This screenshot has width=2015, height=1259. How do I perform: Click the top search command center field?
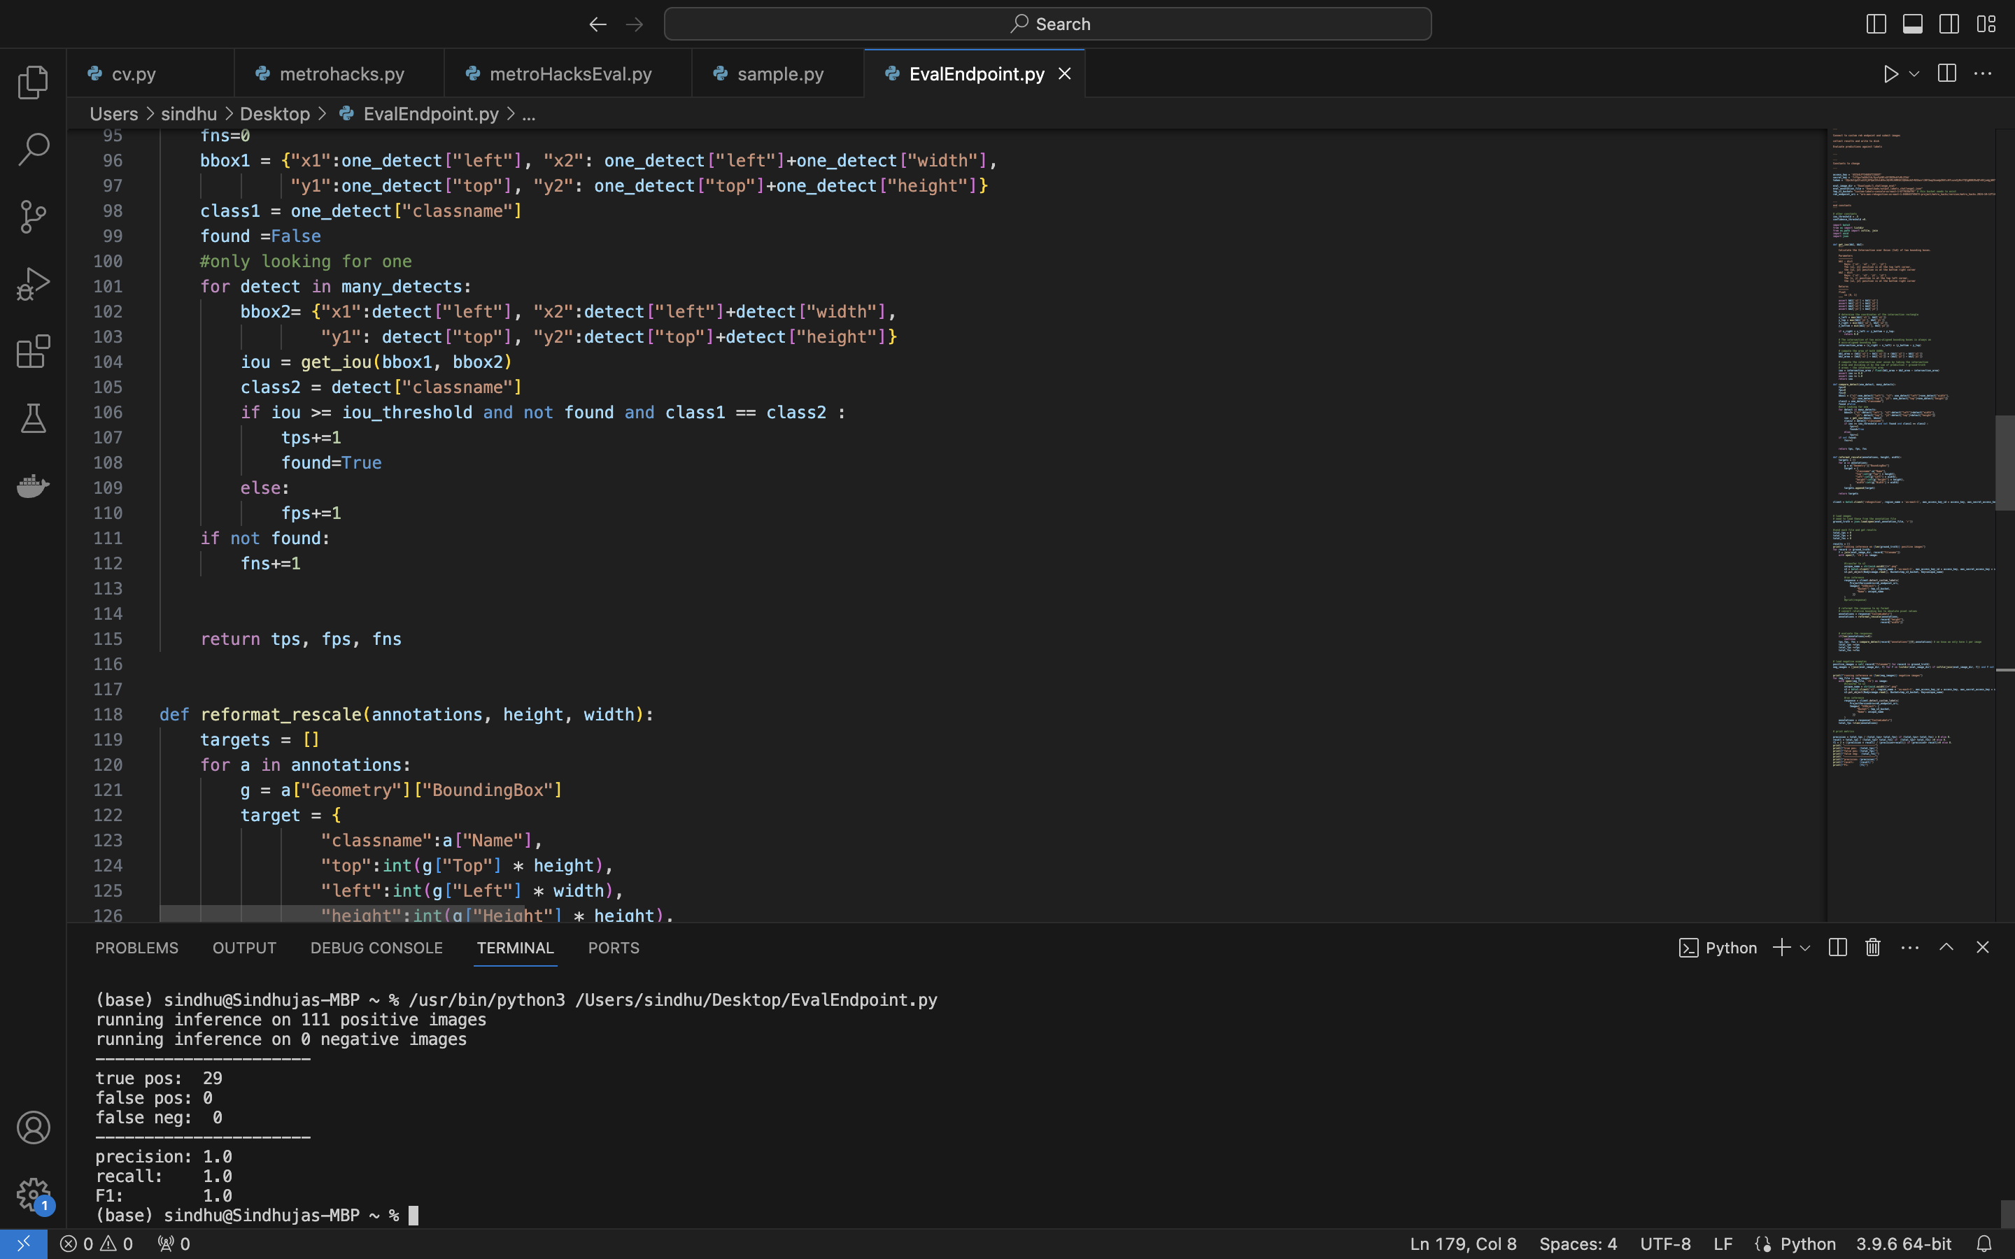[1047, 24]
